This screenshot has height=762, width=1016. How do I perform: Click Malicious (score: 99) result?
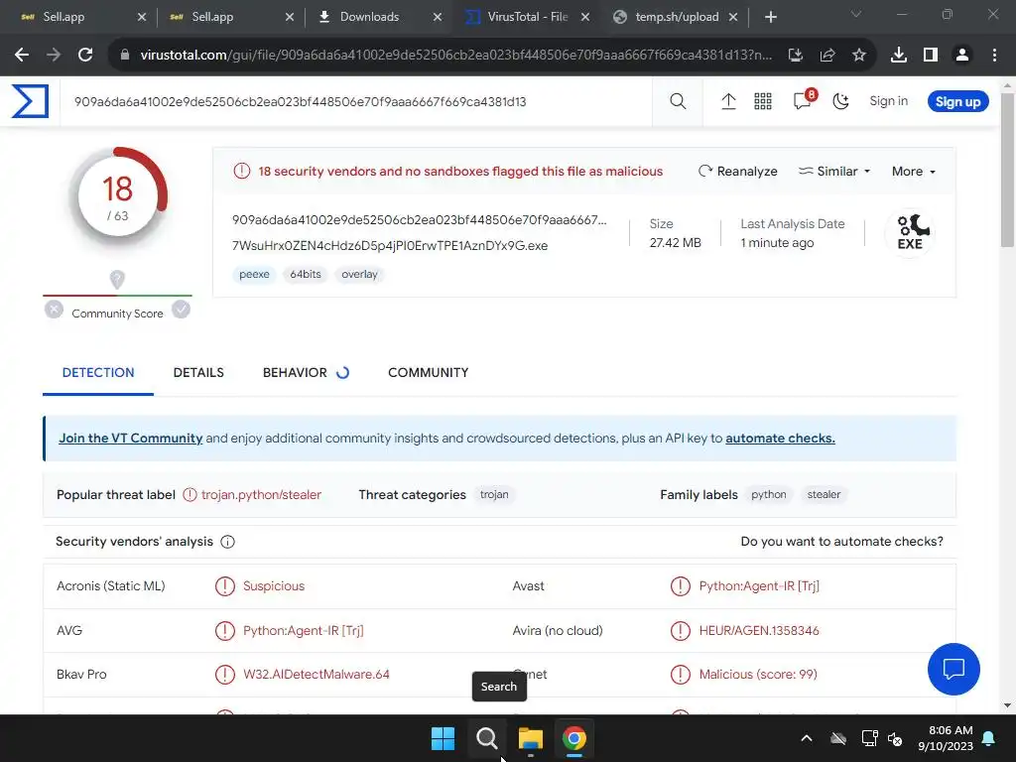click(758, 674)
